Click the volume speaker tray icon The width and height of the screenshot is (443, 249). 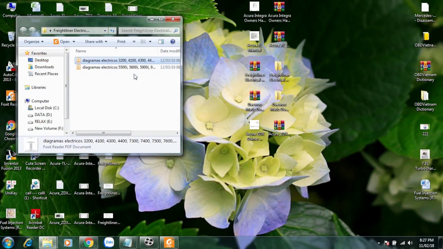pyautogui.click(x=410, y=243)
